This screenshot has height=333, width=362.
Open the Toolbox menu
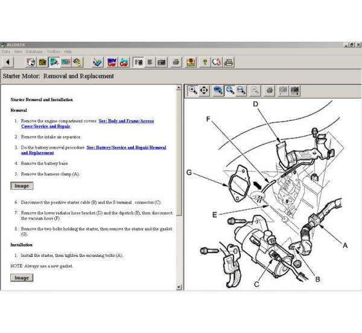pos(53,52)
